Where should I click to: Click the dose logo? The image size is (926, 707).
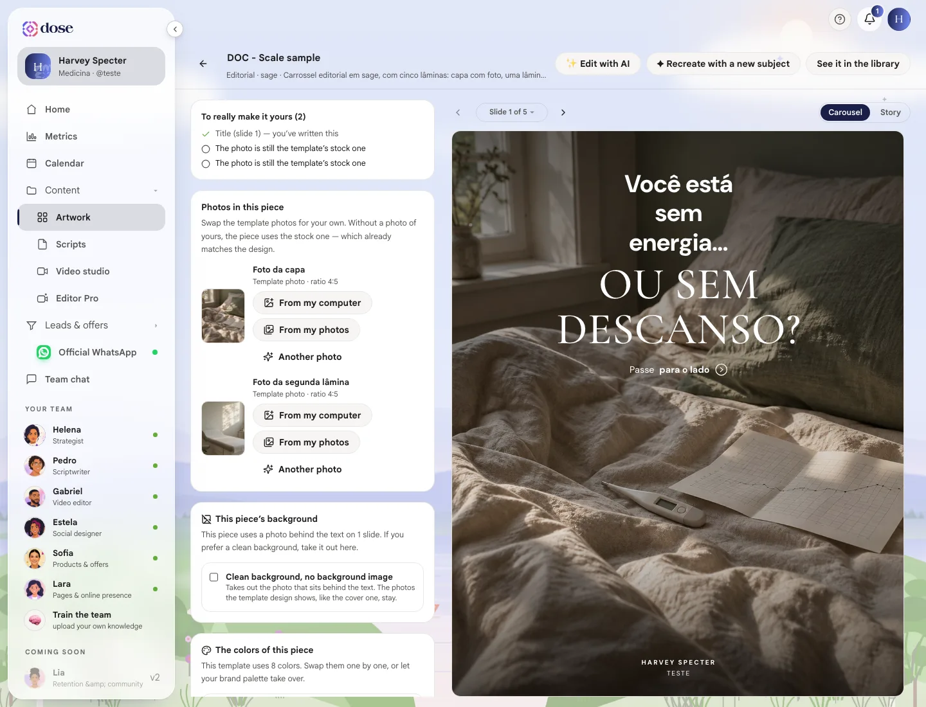tap(48, 28)
